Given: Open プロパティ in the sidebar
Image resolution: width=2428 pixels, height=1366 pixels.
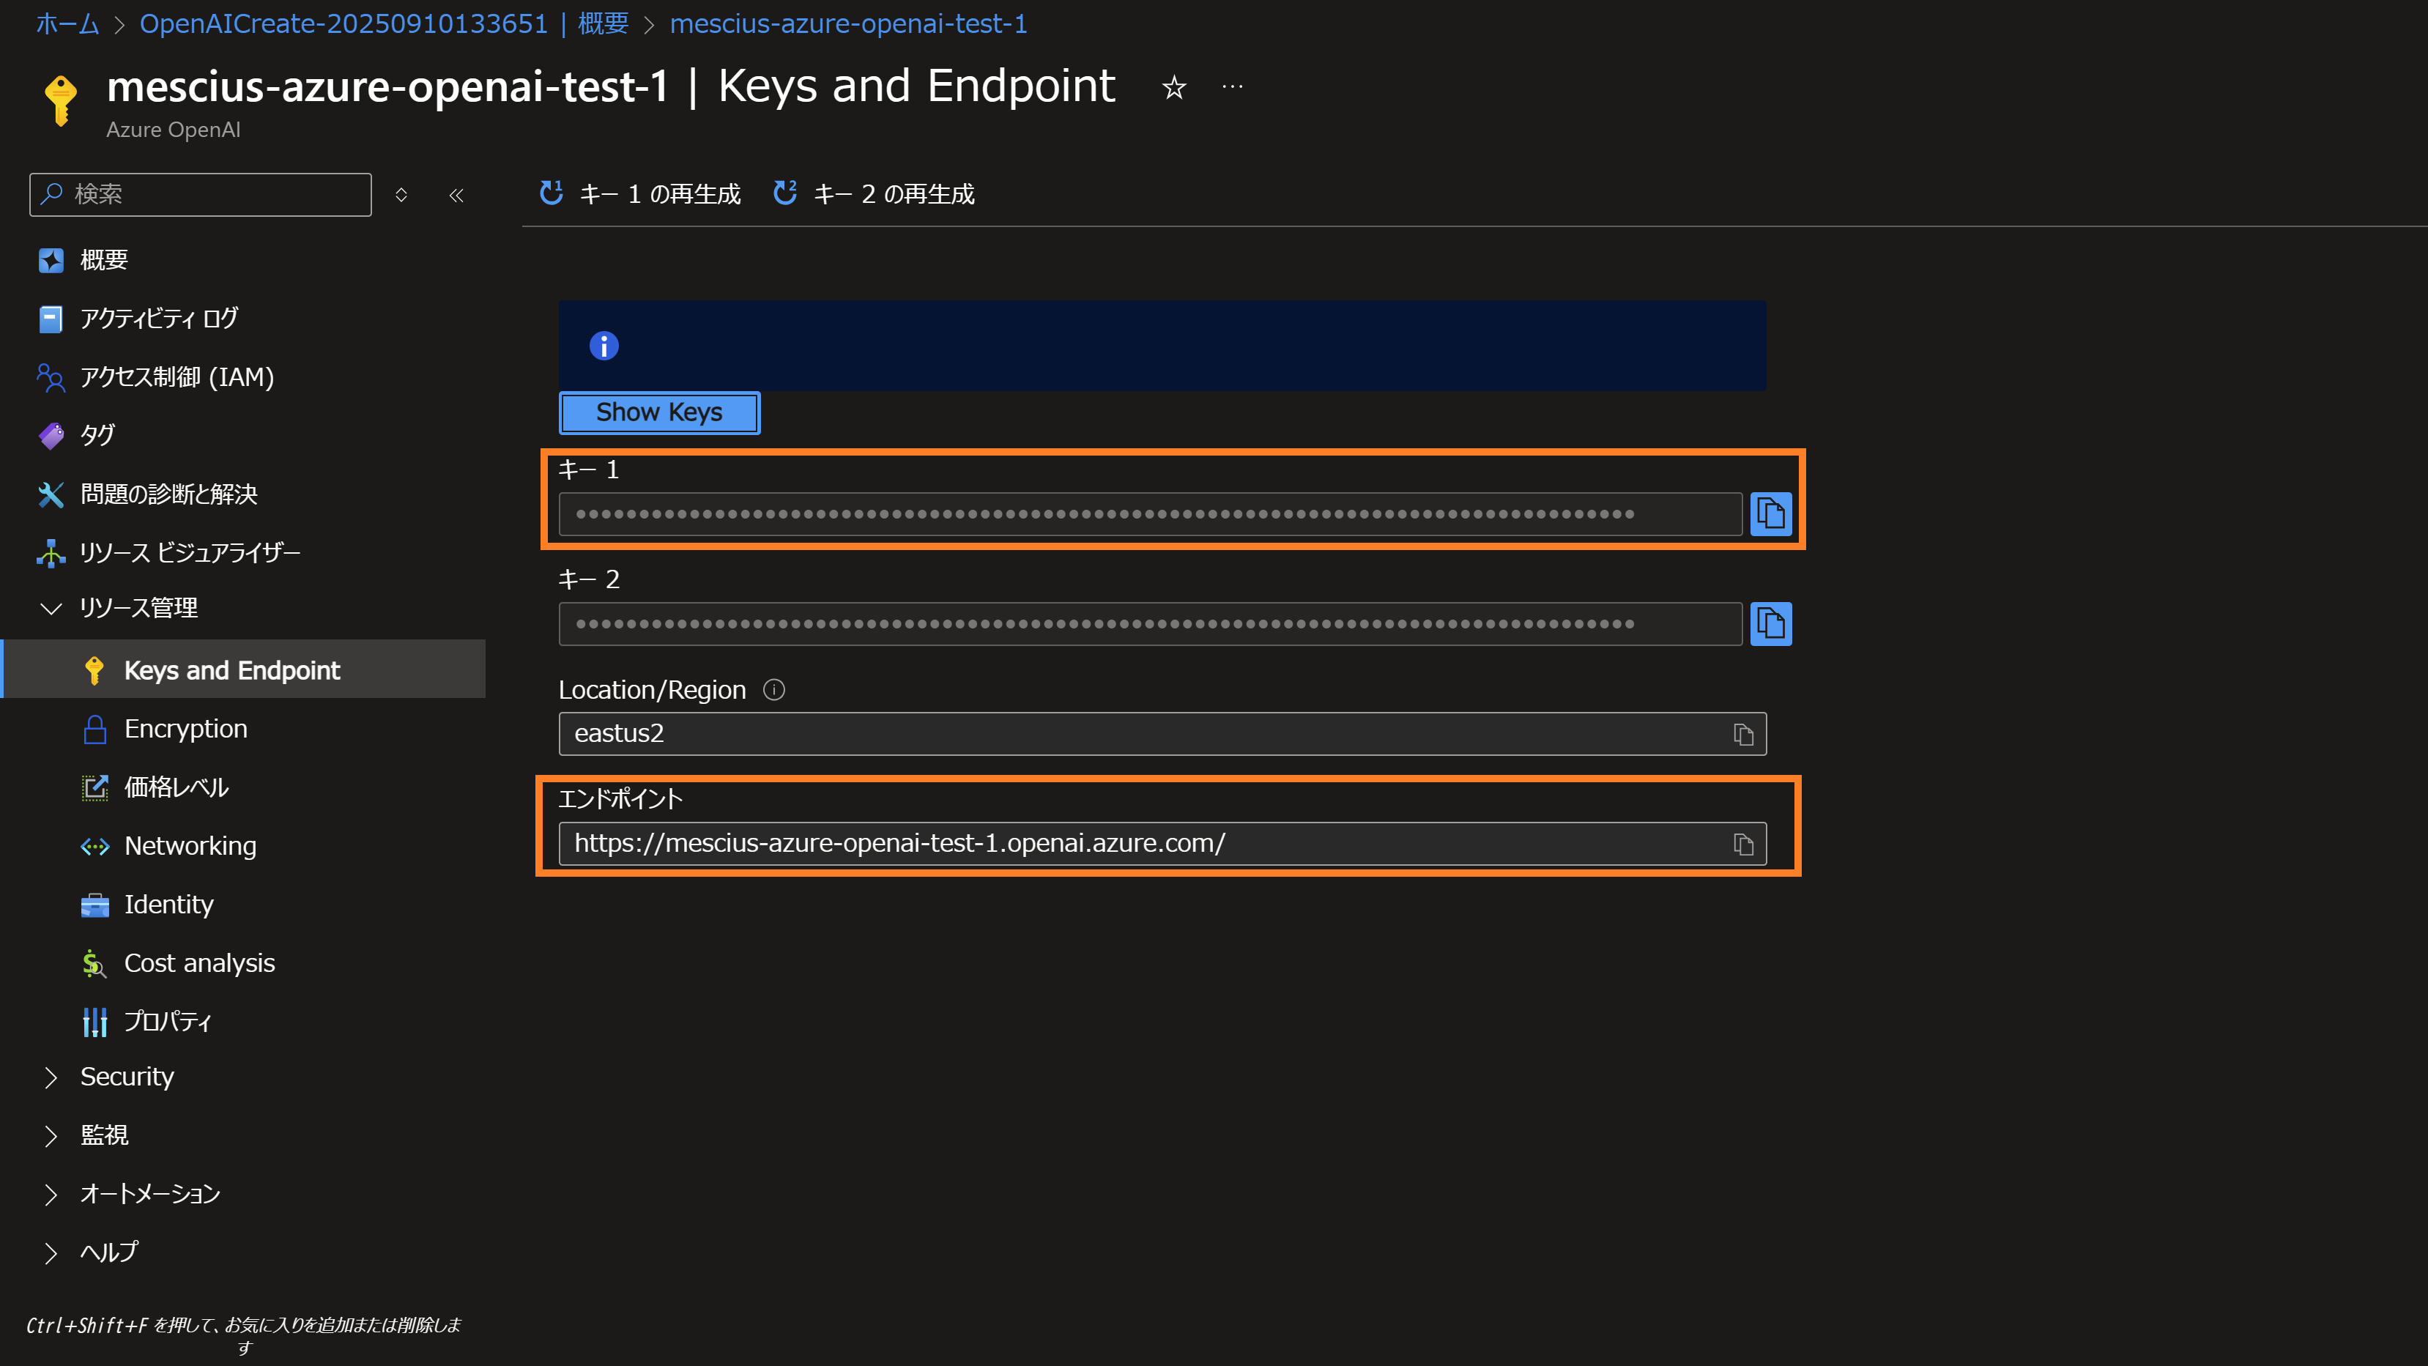Looking at the screenshot, I should coord(243,1022).
